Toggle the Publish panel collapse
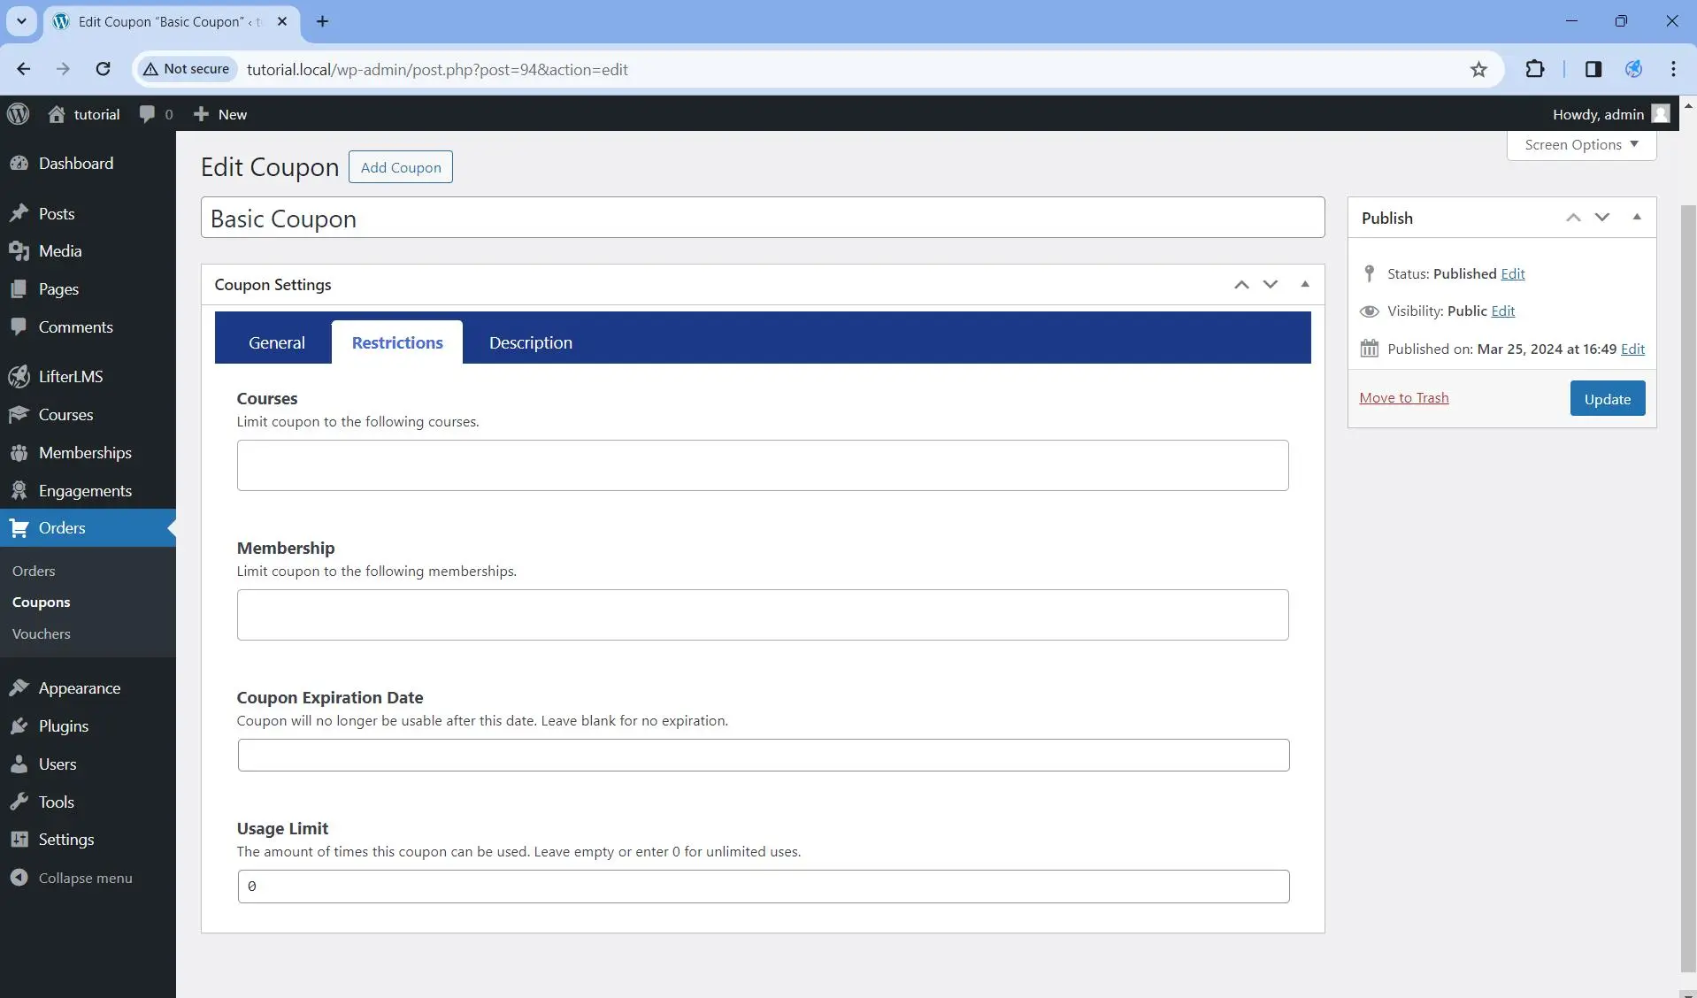Screen dimensions: 1697x998 point(1636,218)
